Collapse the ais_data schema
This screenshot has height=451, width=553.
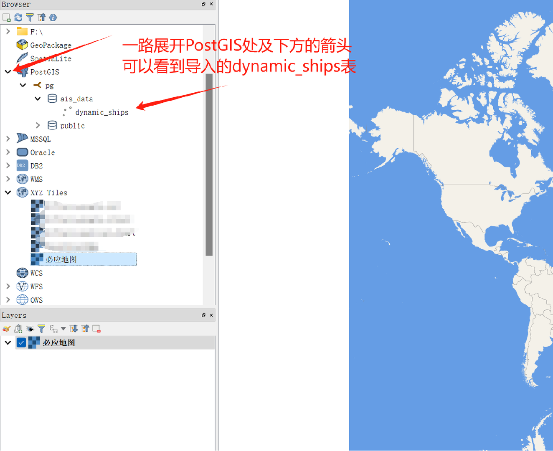coord(38,99)
